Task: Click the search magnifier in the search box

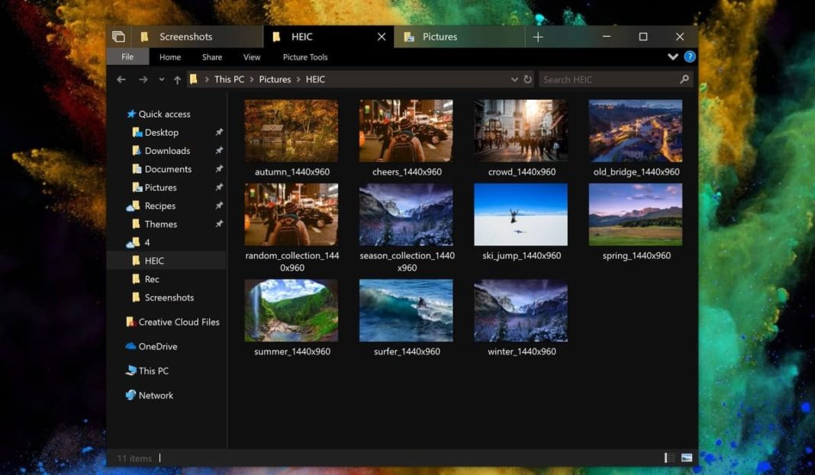Action: click(685, 79)
